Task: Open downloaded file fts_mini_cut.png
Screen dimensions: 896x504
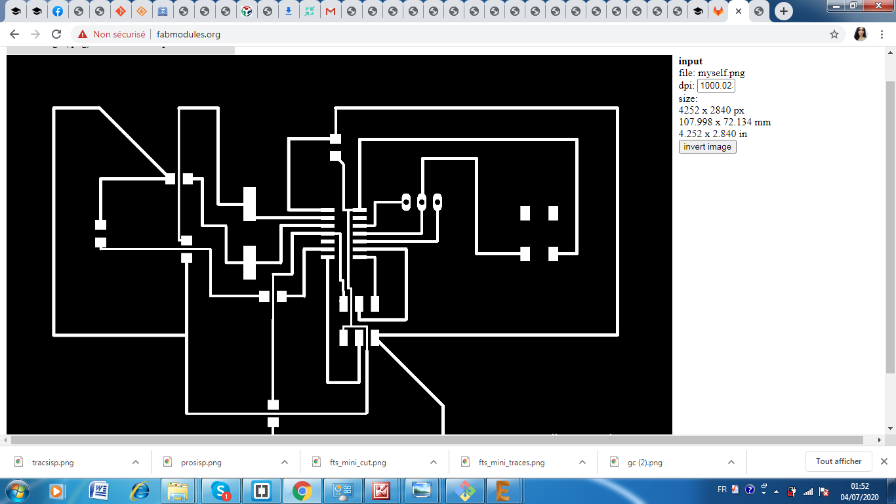Action: [357, 463]
